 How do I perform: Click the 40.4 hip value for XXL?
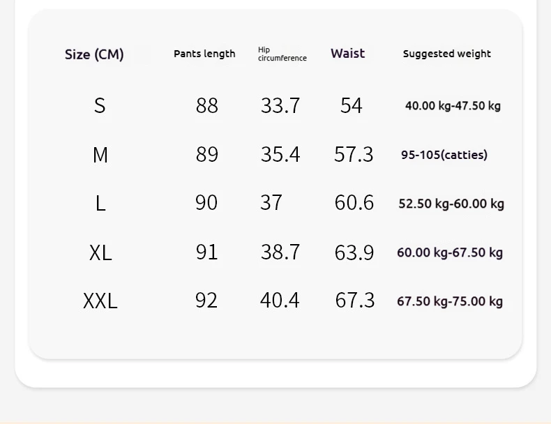280,300
